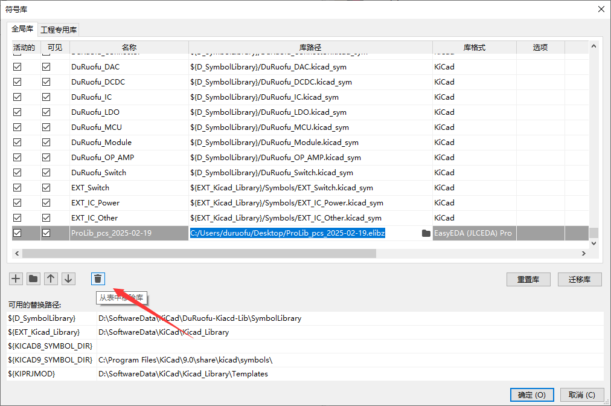The height and width of the screenshot is (406, 611).
Task: Switch to the 全局库 tab
Action: coord(22,29)
